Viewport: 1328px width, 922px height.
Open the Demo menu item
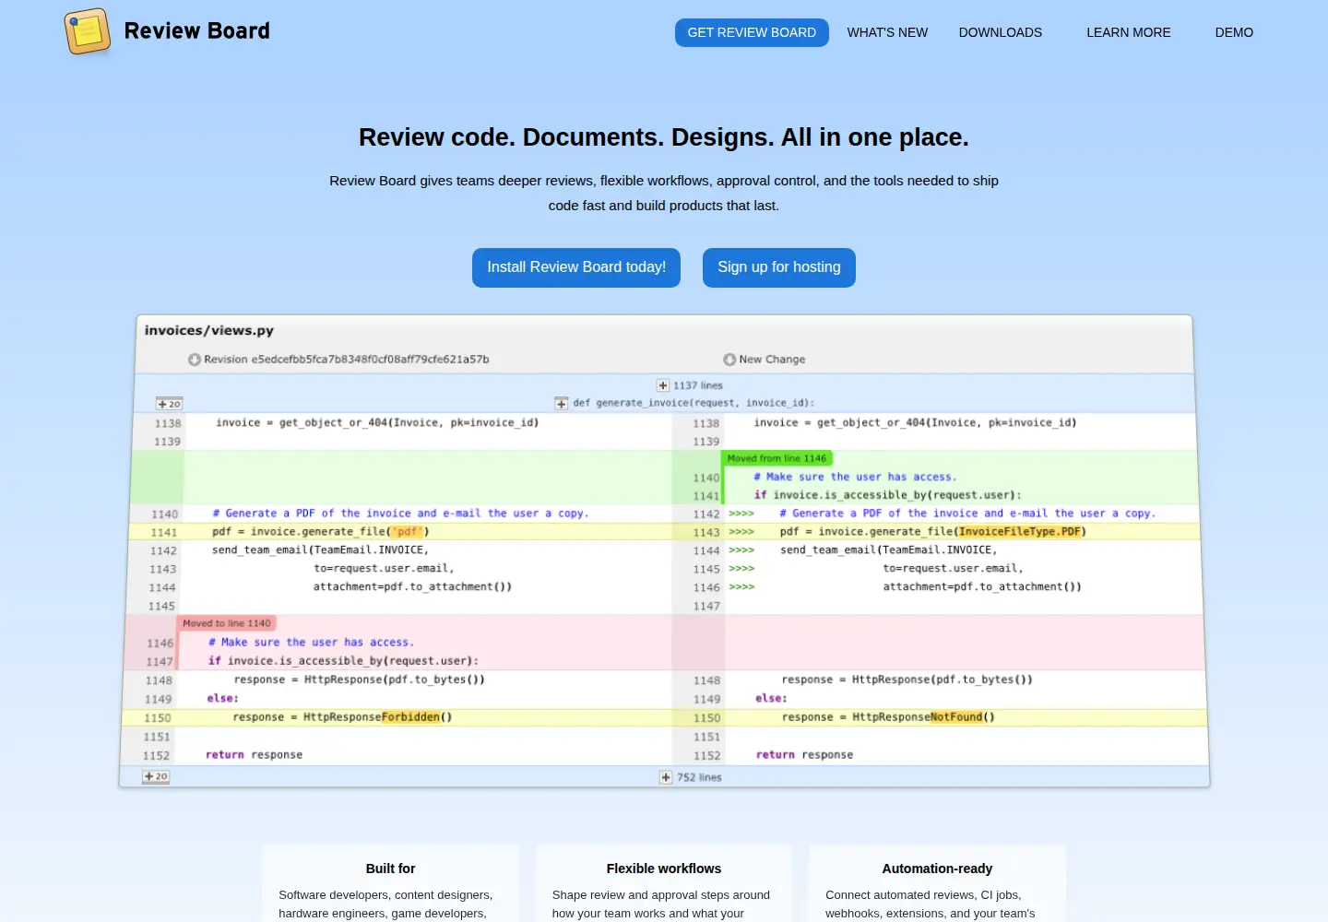(1234, 32)
